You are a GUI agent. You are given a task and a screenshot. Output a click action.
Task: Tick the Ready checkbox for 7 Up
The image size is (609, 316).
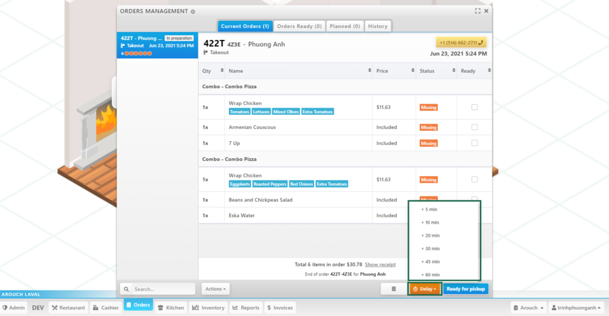(x=474, y=143)
